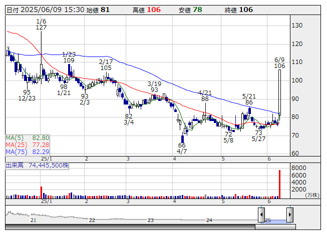This screenshot has height=235, width=327.
Task: Click the date text 2025/06/09 15:30
Action: tap(53, 10)
